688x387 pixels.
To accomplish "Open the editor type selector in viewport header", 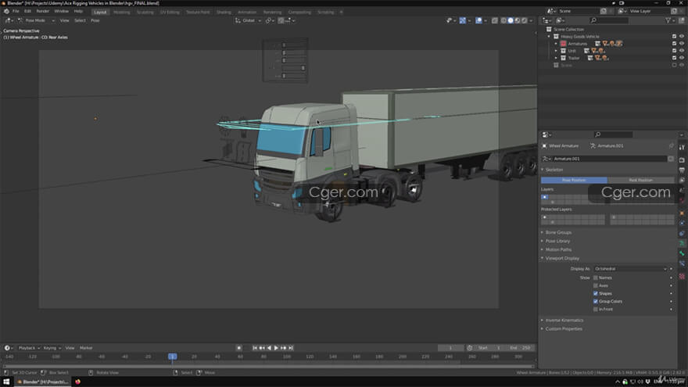I will click(9, 20).
